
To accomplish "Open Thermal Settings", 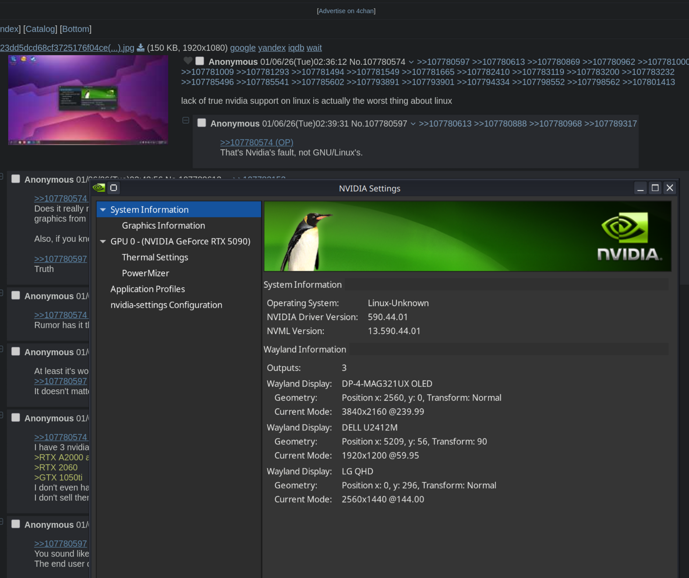I will [x=155, y=257].
